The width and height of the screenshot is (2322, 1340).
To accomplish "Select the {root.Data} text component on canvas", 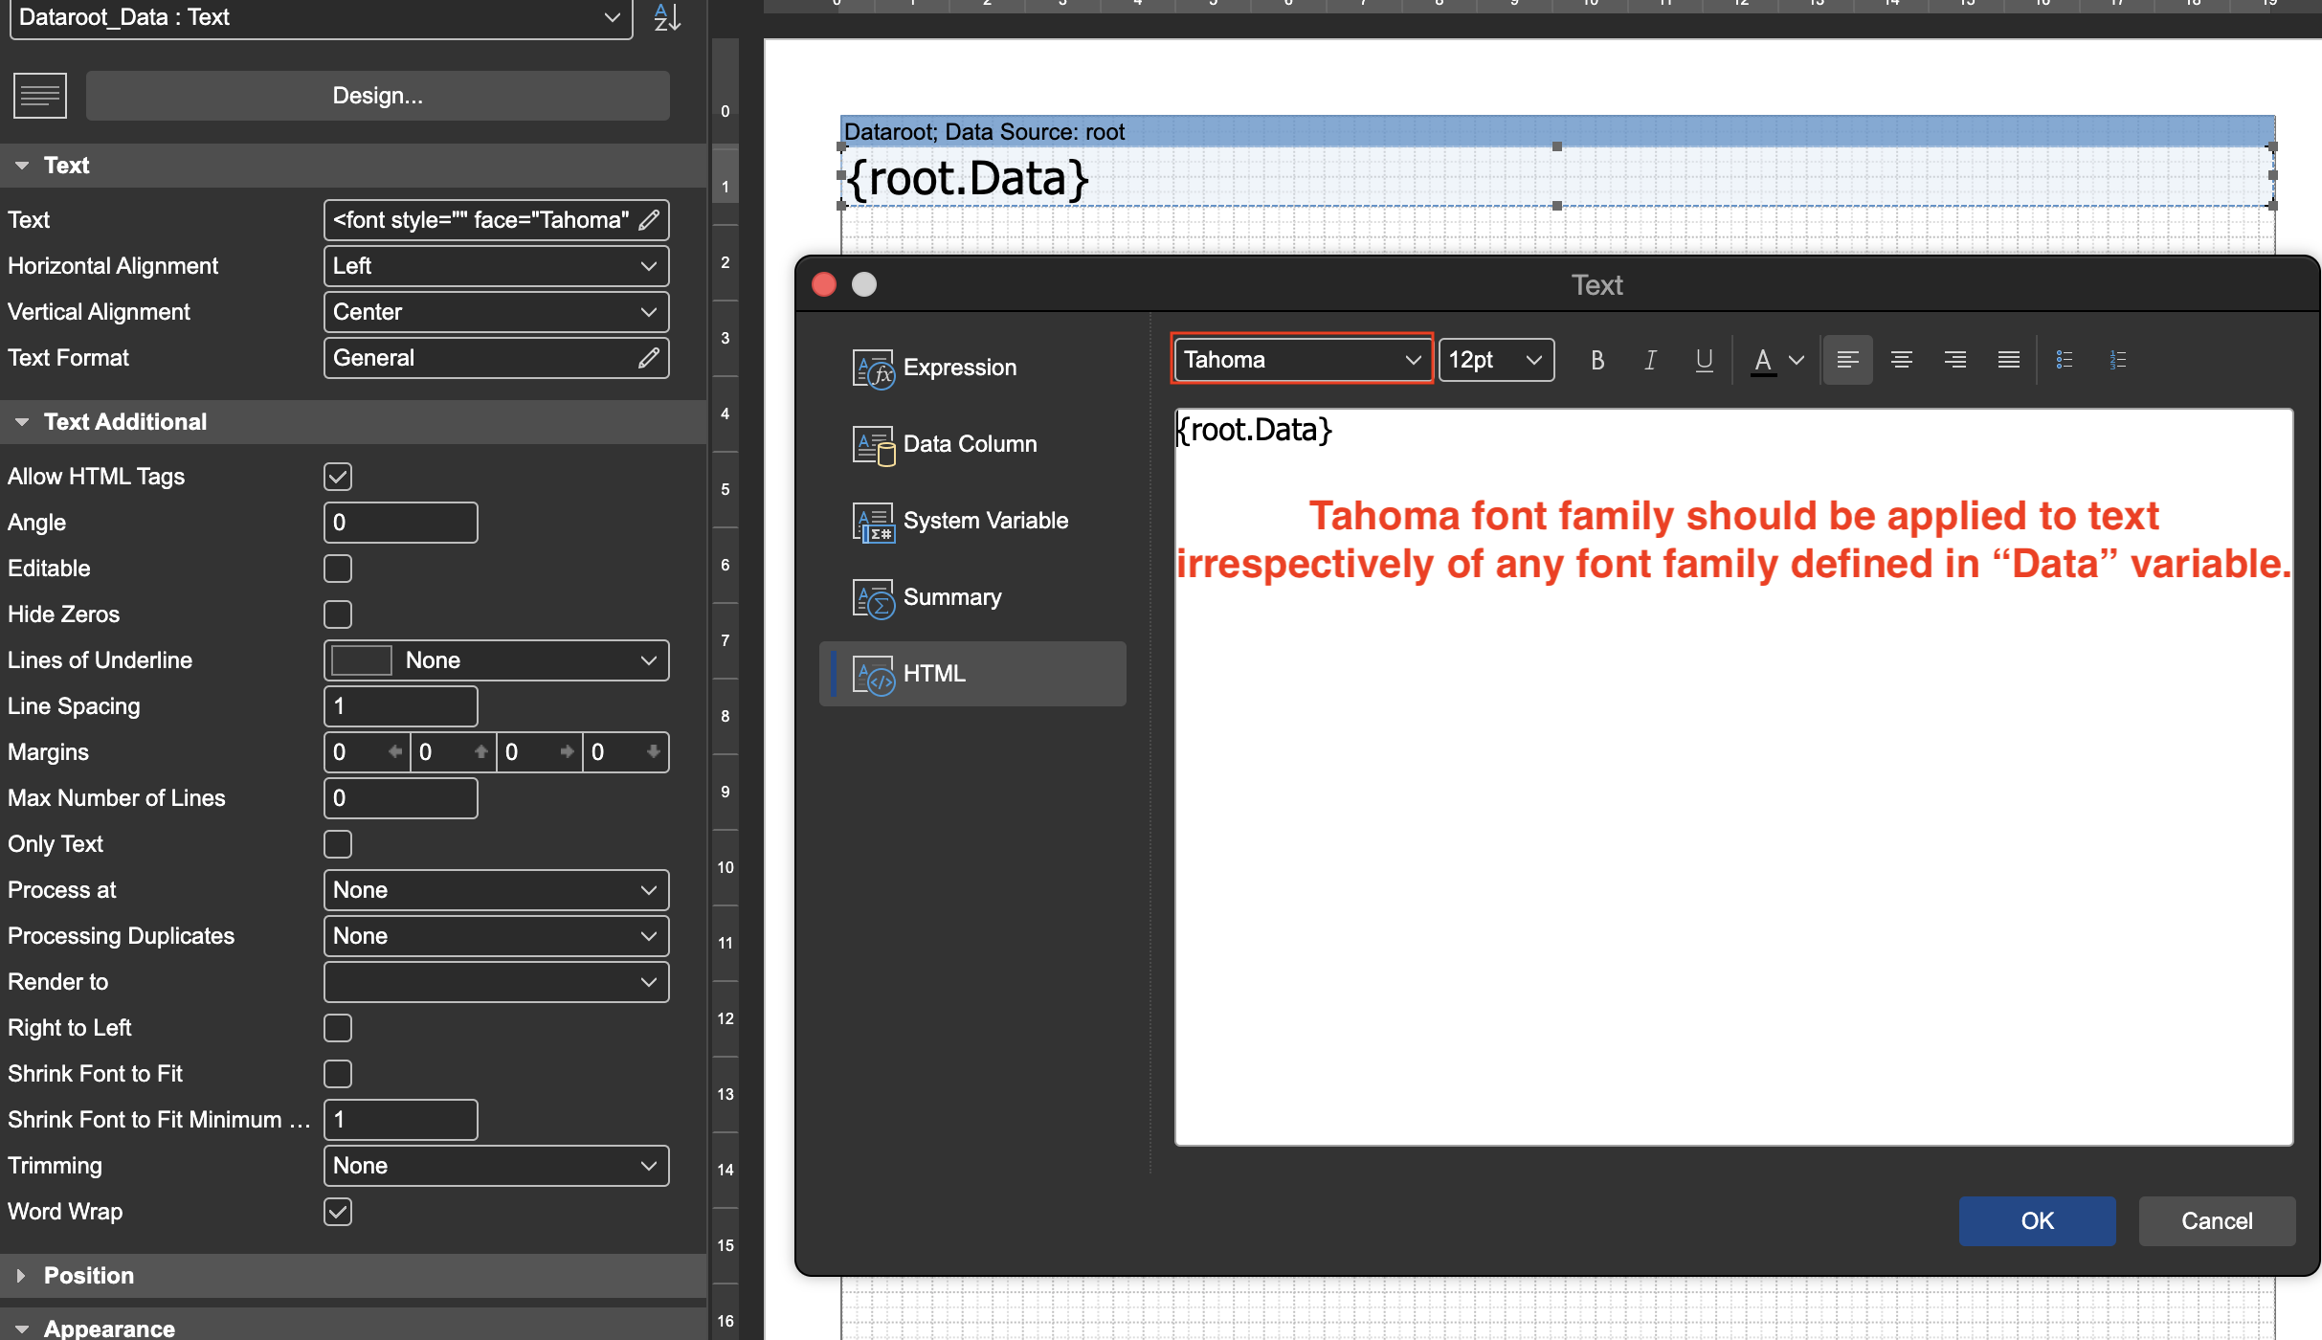I will click(1556, 176).
